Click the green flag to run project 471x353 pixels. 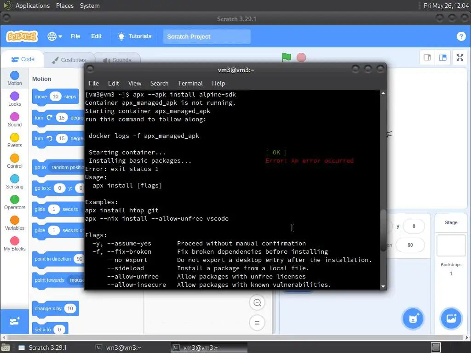point(286,57)
